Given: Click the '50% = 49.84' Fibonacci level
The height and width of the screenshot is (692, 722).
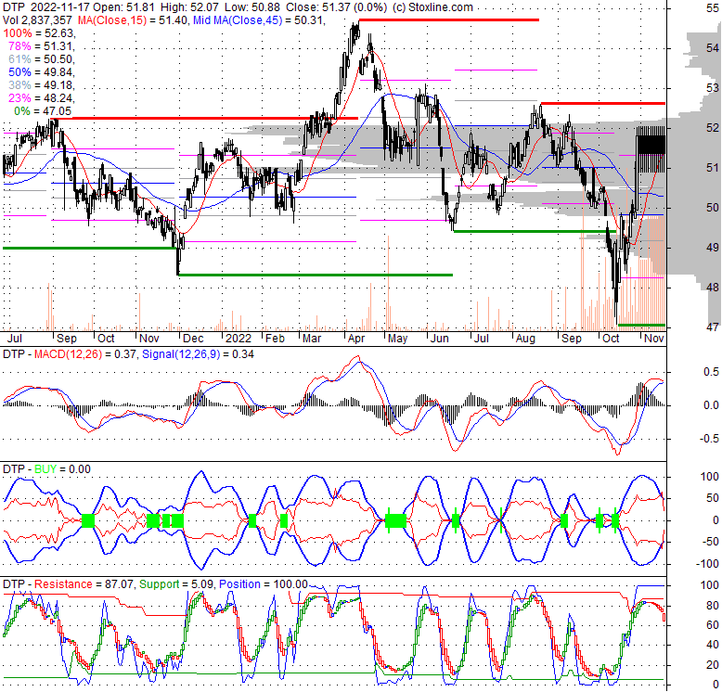Looking at the screenshot, I should [x=42, y=72].
